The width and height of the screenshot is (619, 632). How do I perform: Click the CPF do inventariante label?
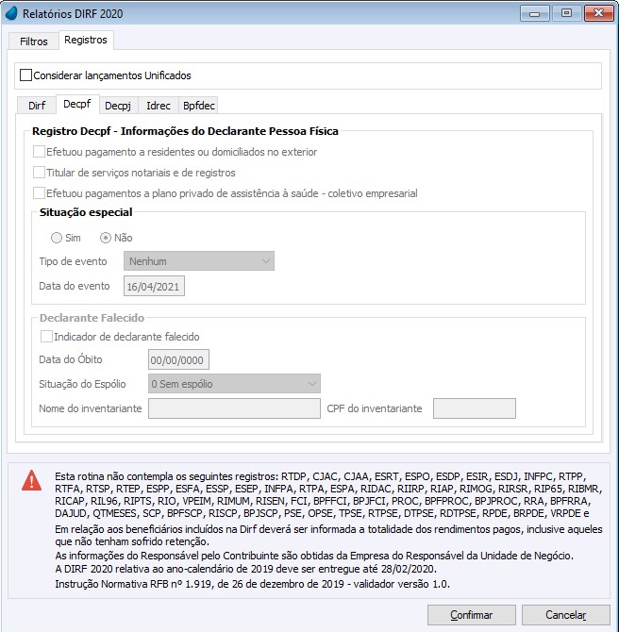375,408
